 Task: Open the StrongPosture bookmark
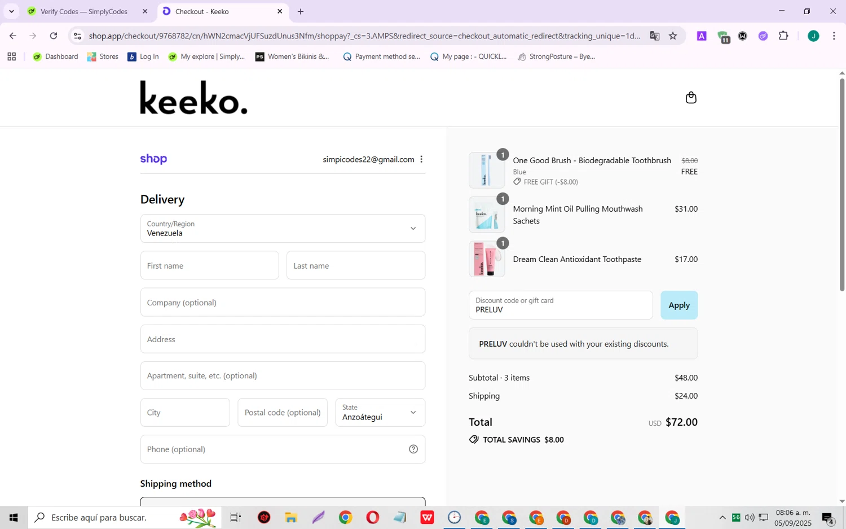coord(556,56)
